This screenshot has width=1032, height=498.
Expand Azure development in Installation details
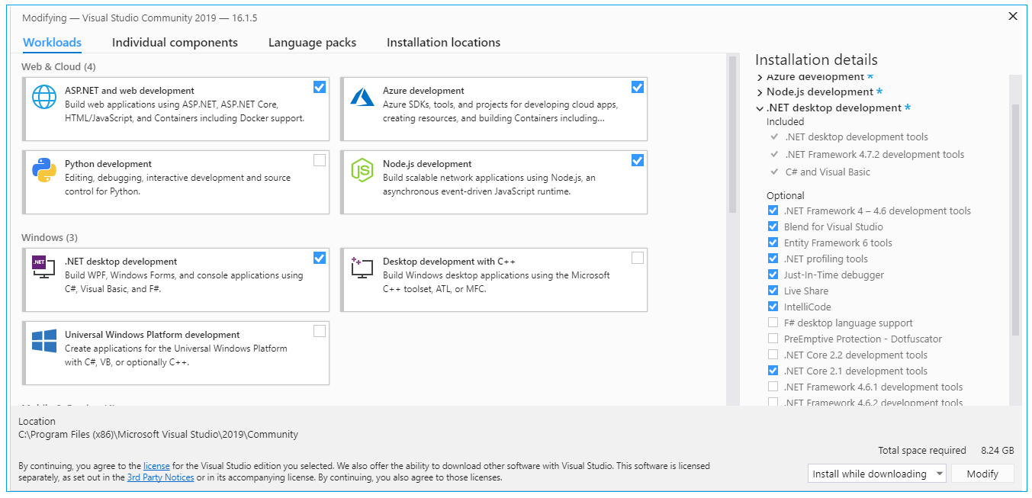pos(760,78)
